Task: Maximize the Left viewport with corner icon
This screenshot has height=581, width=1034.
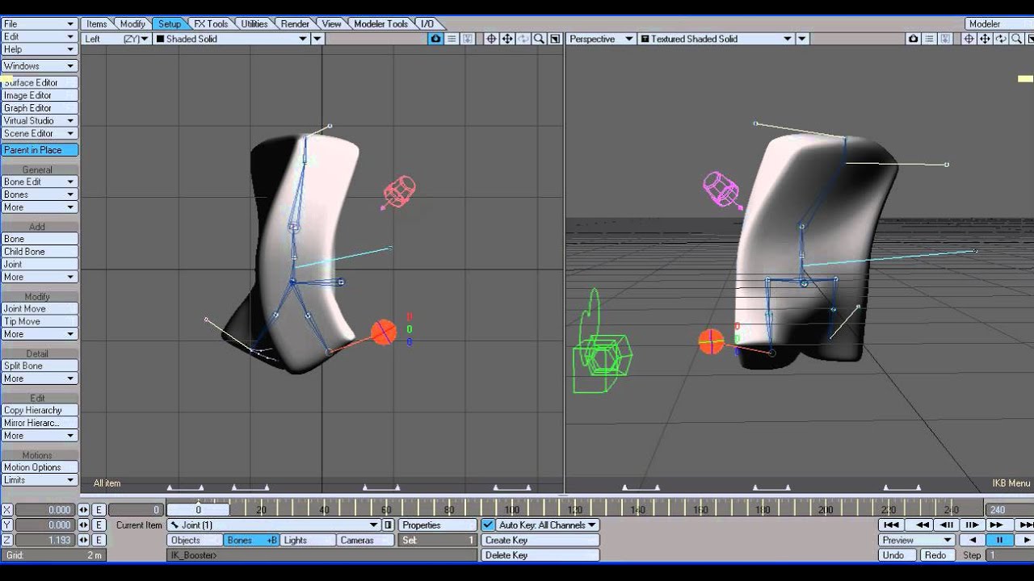Action: [555, 39]
